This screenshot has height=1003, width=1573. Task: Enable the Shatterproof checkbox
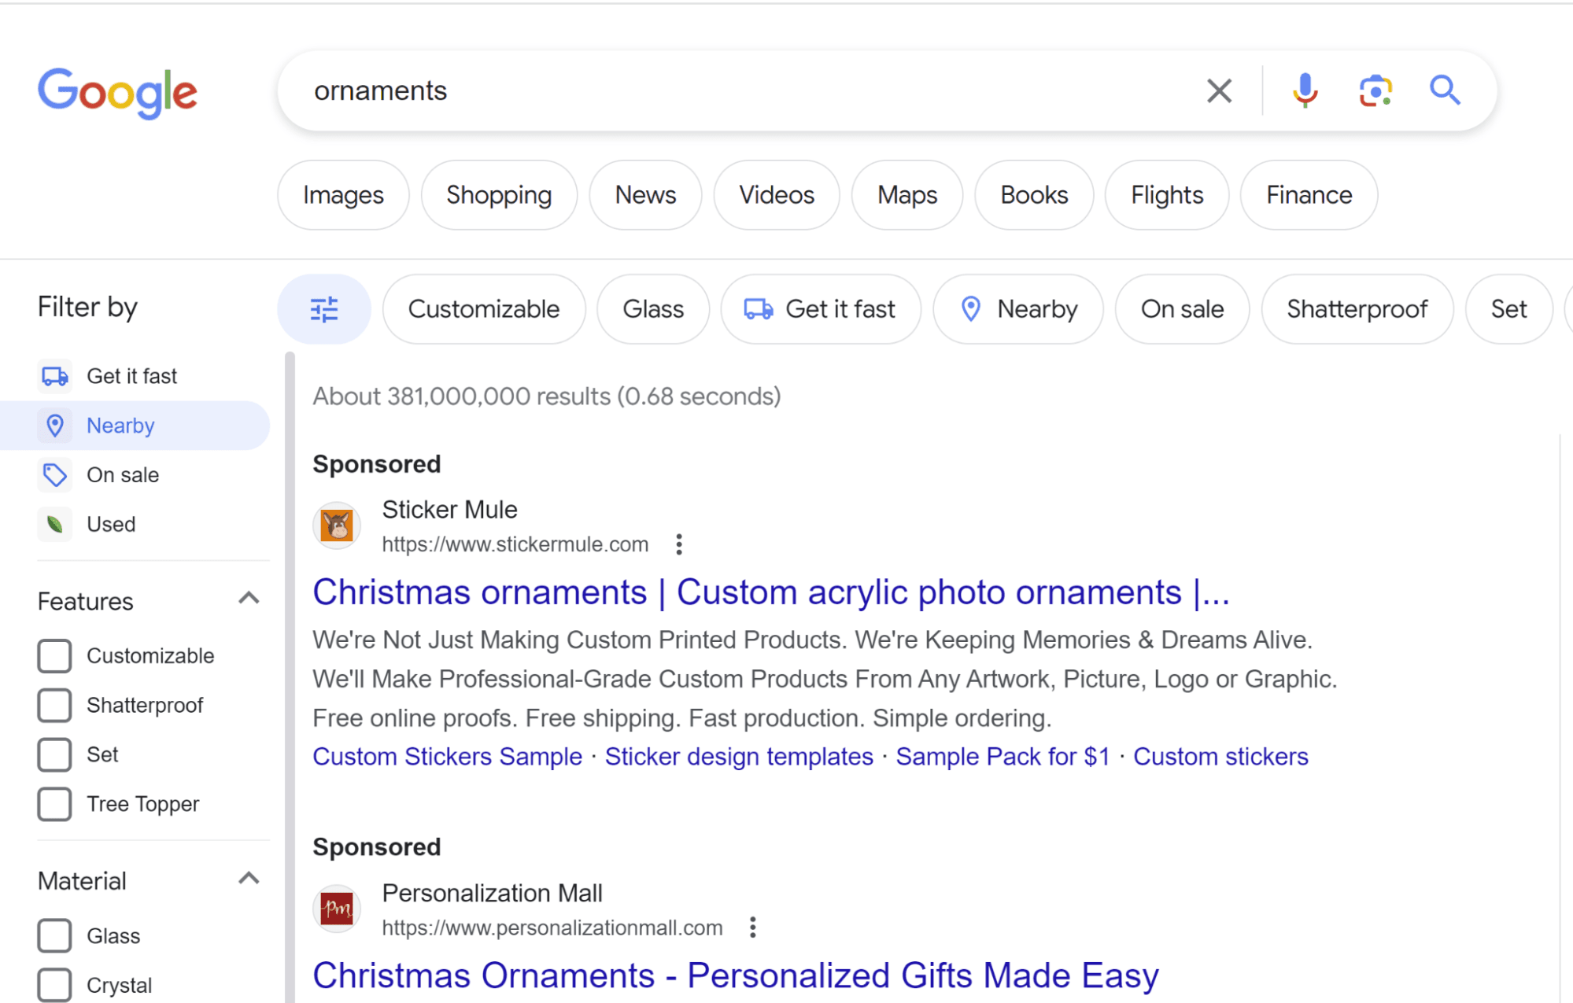[x=54, y=706]
